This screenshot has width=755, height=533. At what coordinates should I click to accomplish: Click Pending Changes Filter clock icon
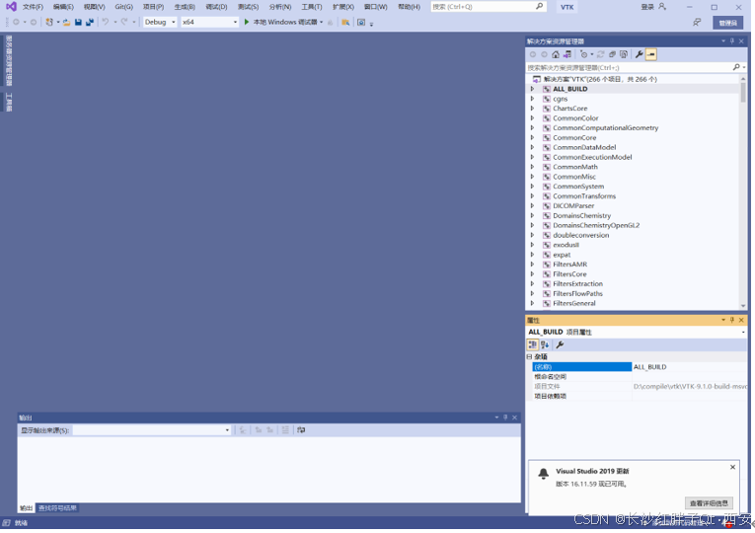coord(583,54)
